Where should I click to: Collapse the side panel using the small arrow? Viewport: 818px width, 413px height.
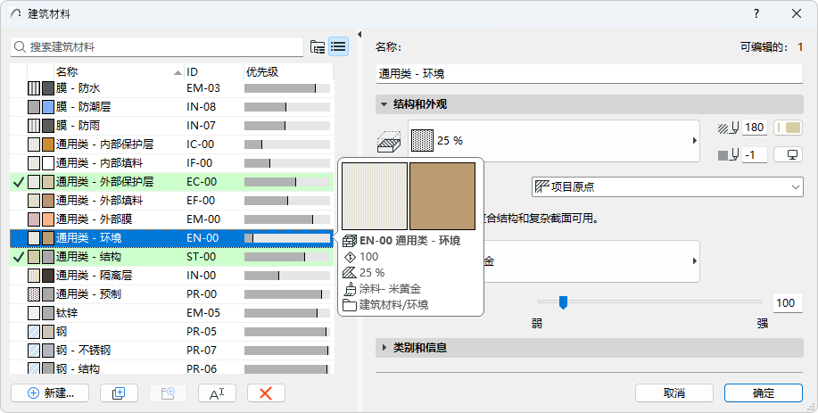(359, 36)
